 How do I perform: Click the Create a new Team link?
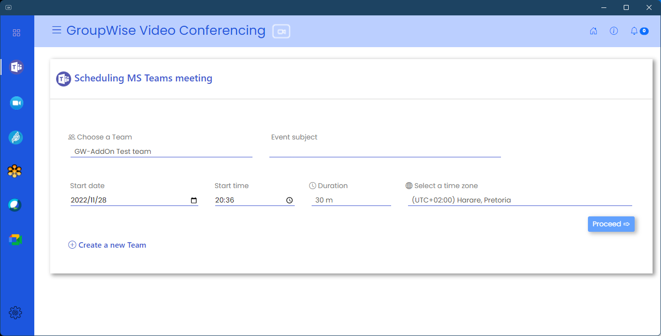(x=107, y=245)
